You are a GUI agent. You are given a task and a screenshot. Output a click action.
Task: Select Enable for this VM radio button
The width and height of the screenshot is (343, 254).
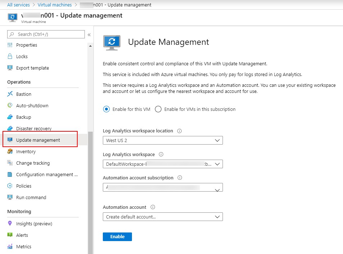[x=106, y=109]
